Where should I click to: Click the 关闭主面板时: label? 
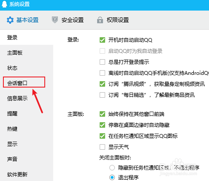click(115, 158)
